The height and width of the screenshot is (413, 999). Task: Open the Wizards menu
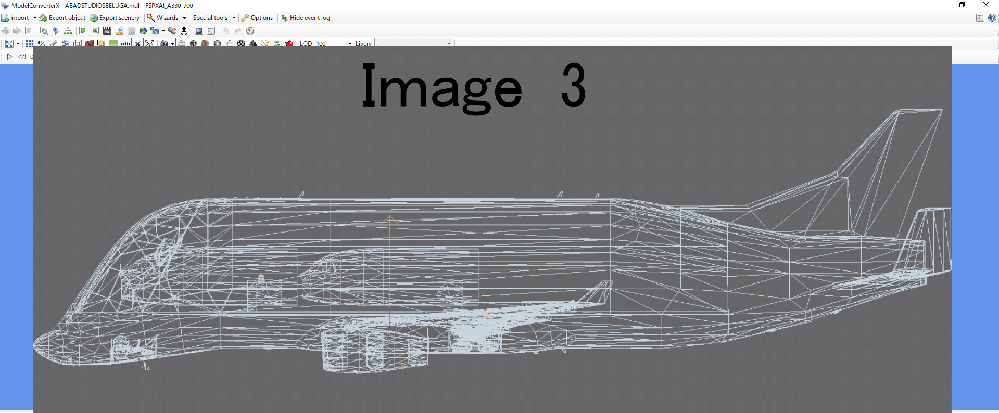[167, 18]
